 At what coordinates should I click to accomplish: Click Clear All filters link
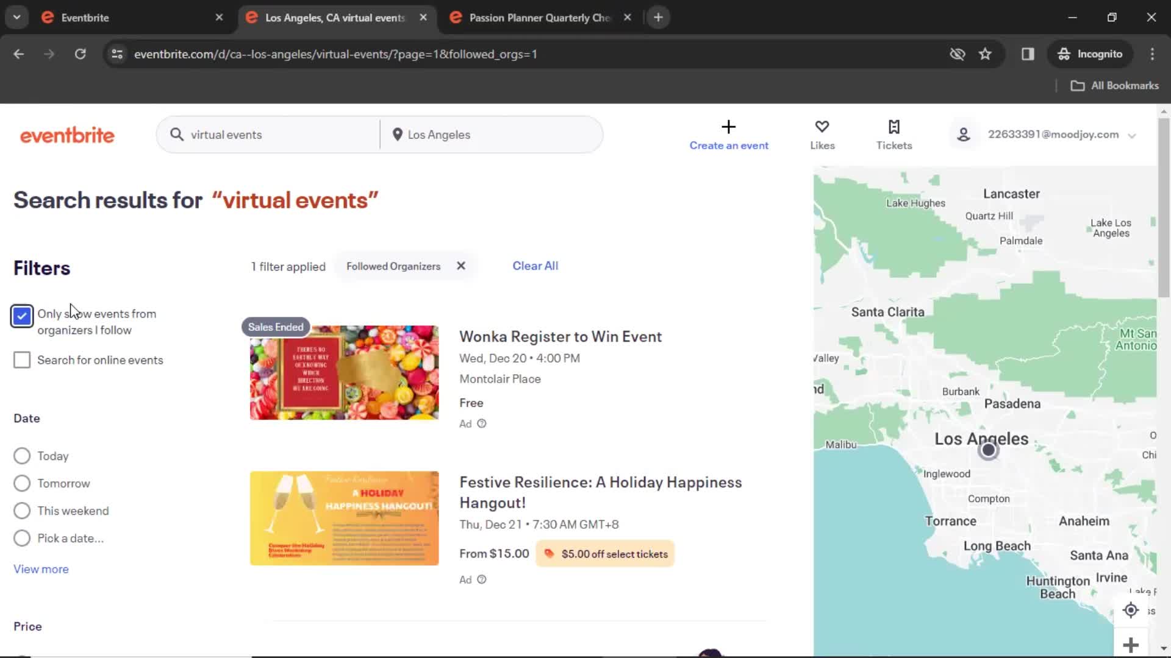535,266
